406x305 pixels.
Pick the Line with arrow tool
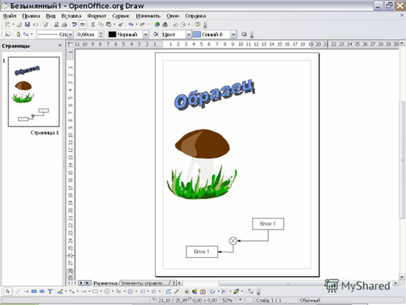click(26, 291)
